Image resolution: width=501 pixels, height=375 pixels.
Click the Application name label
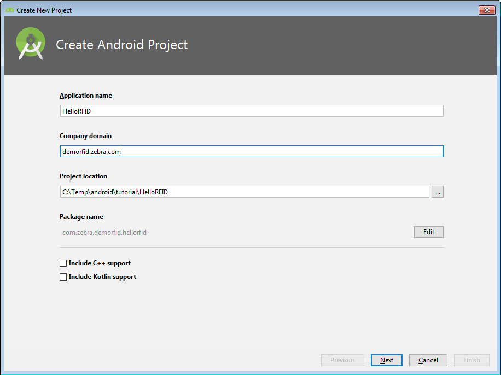pyautogui.click(x=86, y=96)
